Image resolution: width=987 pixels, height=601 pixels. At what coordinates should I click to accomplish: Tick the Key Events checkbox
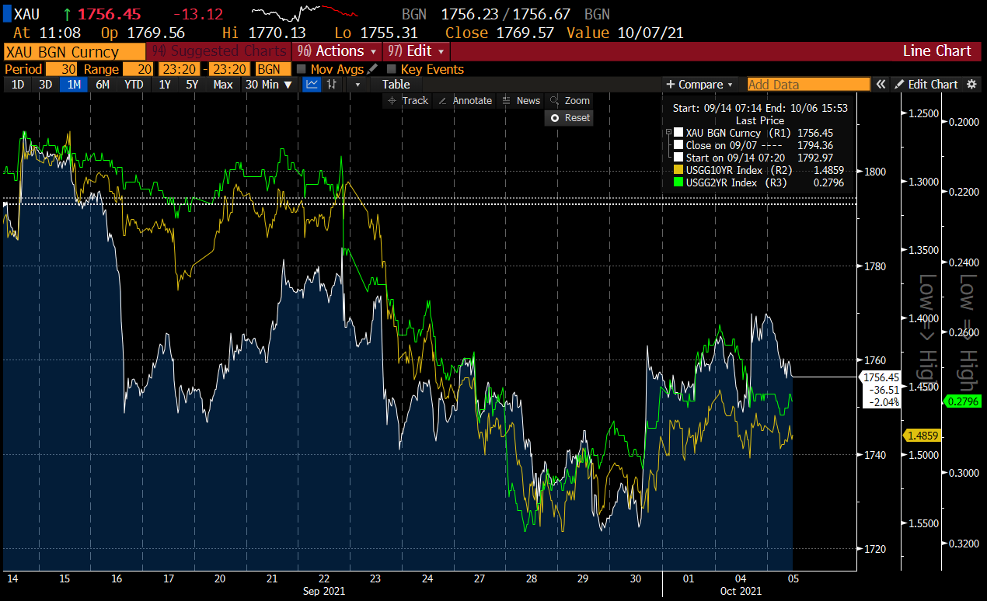coord(392,69)
